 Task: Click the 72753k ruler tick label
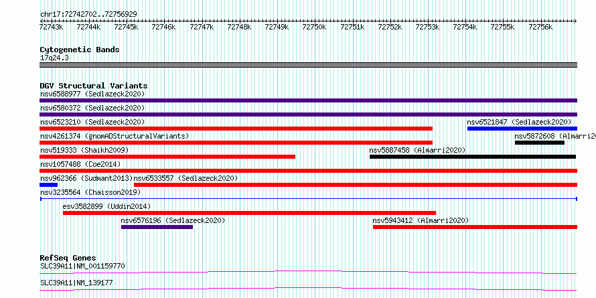pyautogui.click(x=427, y=27)
